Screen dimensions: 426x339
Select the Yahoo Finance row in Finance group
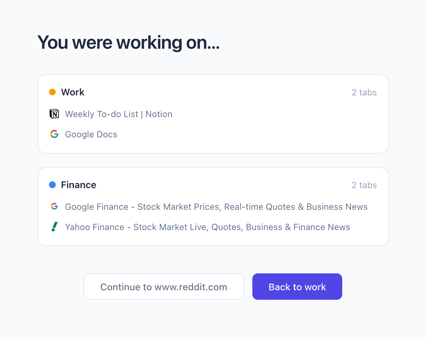tap(207, 227)
